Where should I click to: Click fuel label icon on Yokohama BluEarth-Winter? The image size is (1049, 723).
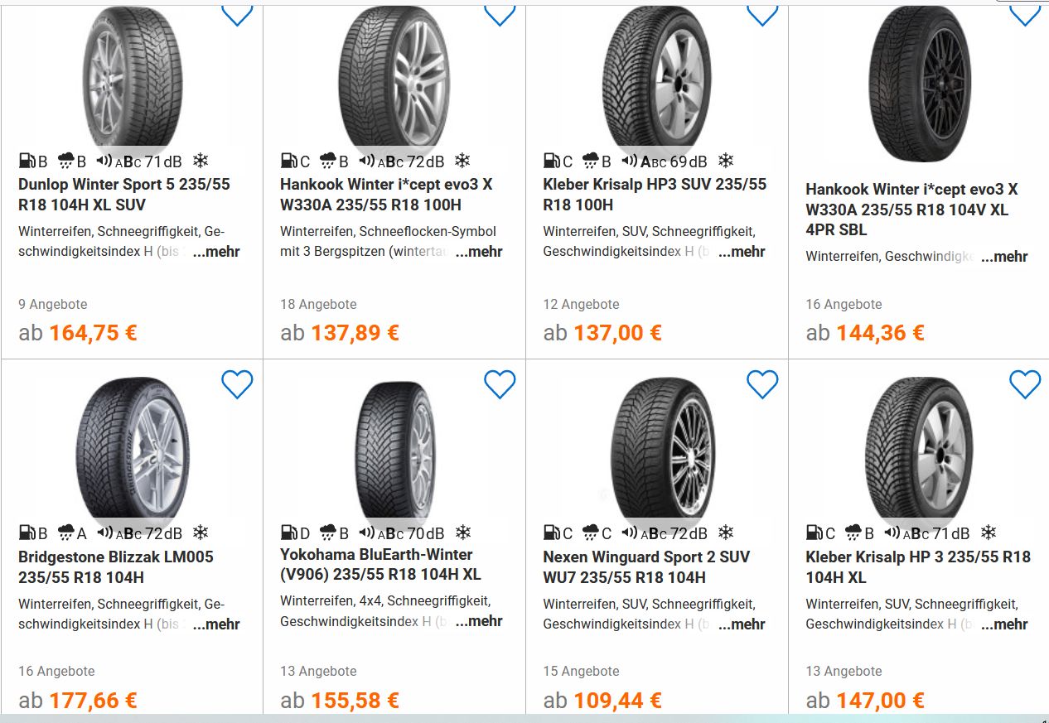point(288,533)
